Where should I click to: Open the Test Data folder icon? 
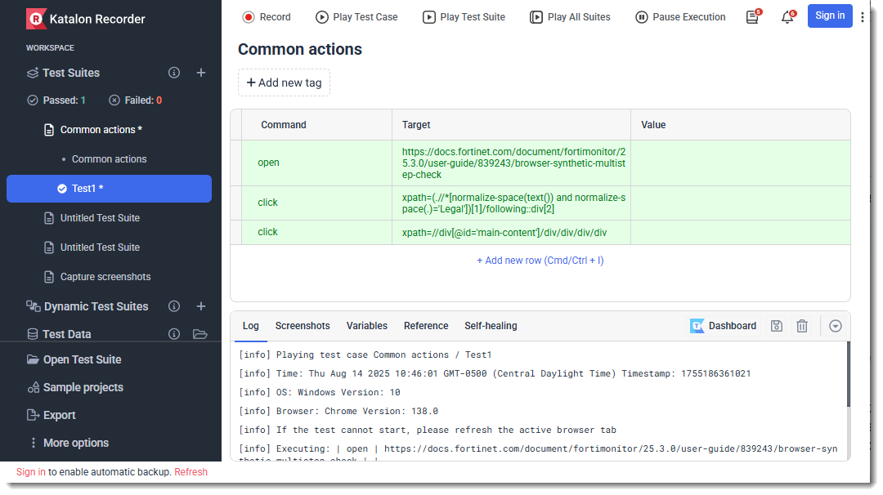pos(199,334)
